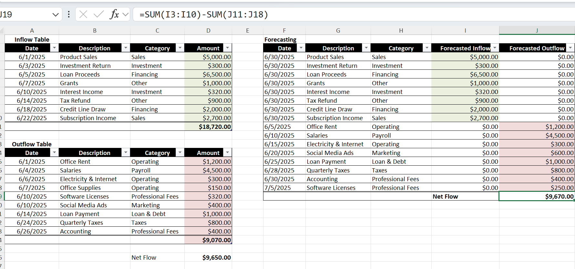Expand dropdown next to fx icon
Viewport: 575px width, 269px height.
point(126,15)
